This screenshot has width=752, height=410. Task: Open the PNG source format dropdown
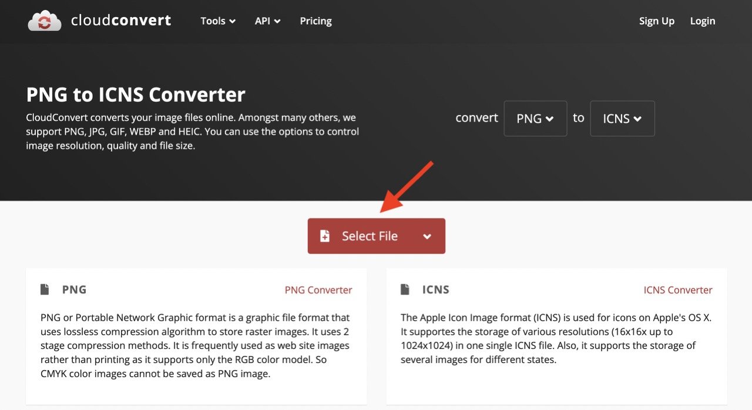(x=535, y=119)
